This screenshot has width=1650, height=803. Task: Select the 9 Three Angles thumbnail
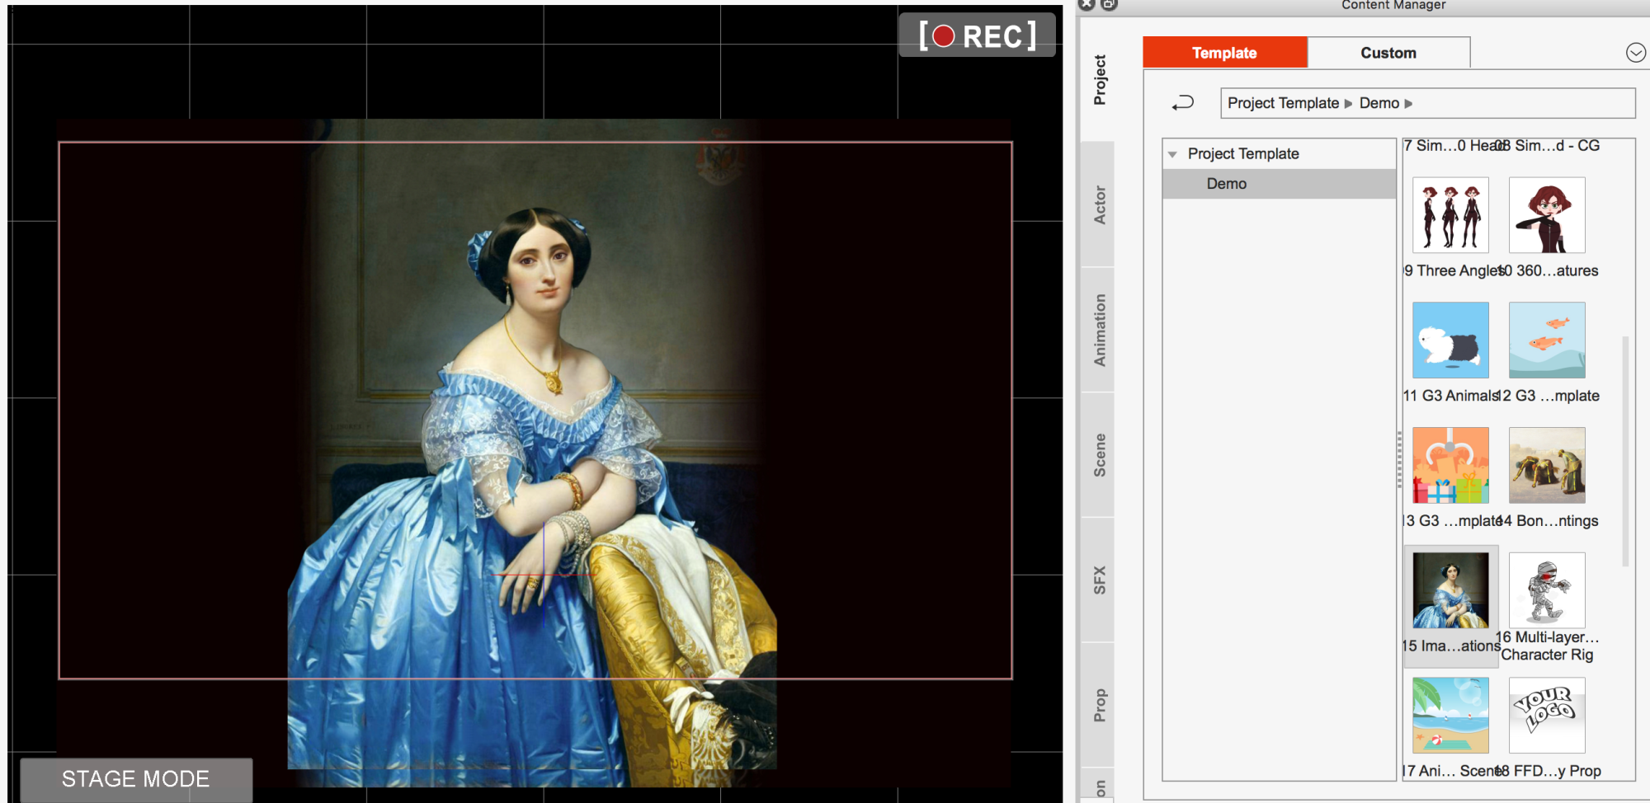click(x=1450, y=215)
